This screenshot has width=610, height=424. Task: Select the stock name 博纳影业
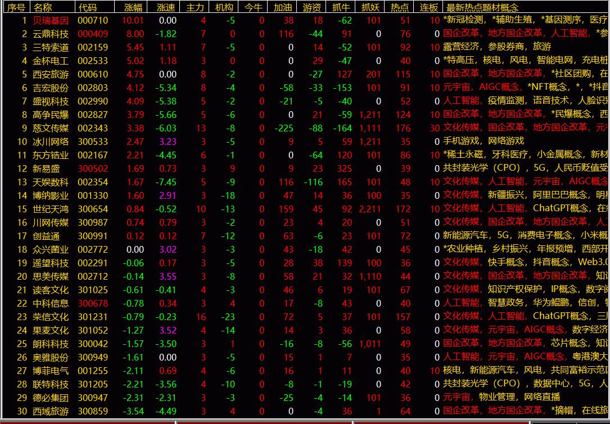(51, 195)
